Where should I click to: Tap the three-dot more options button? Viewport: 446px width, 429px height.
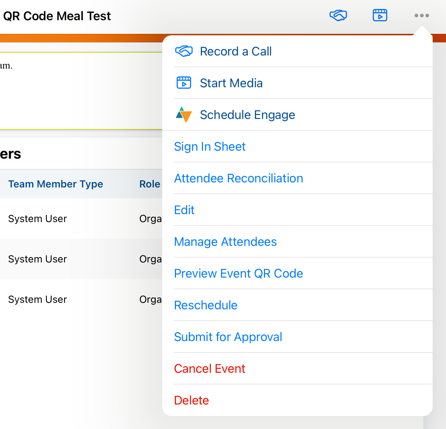coord(421,16)
